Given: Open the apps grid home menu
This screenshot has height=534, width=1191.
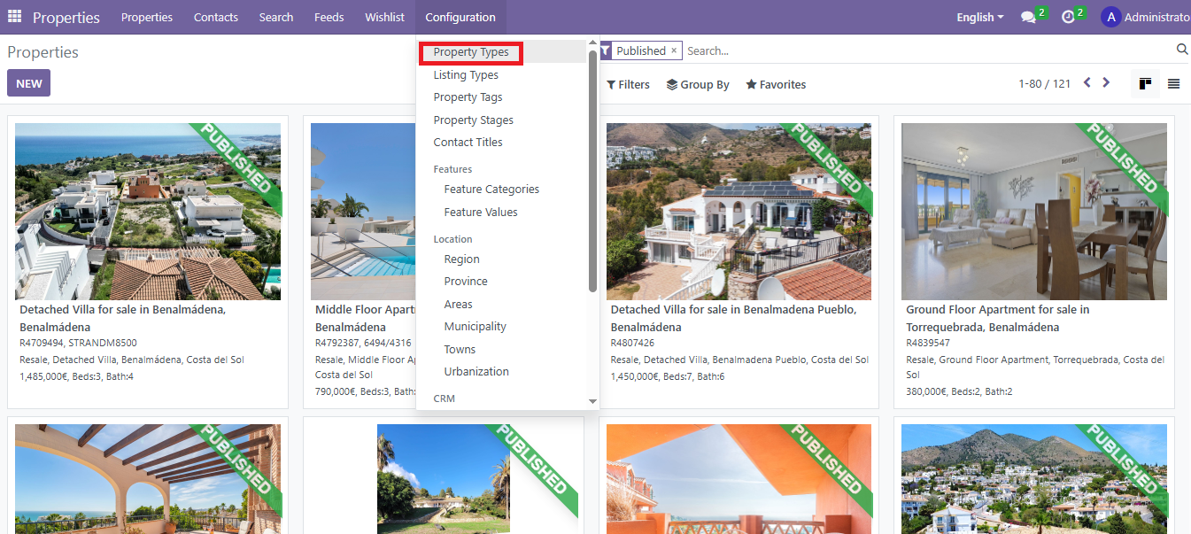Looking at the screenshot, I should click(x=14, y=17).
